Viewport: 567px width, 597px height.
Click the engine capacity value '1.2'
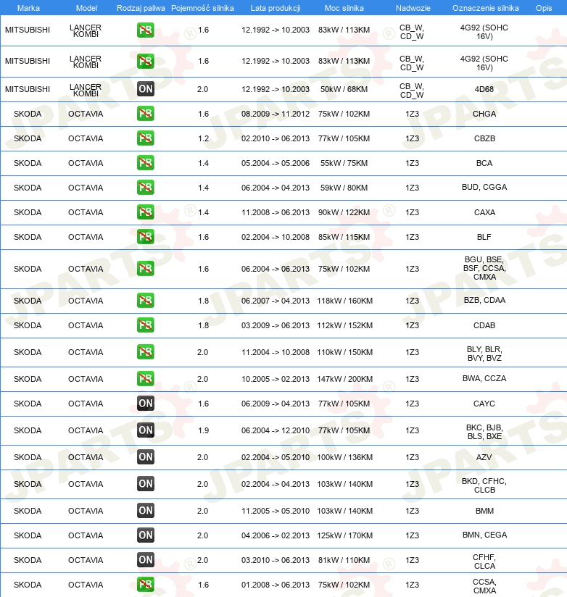coord(204,138)
